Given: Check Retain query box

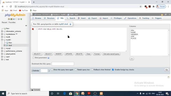Looking at the screenshot, I should coord(76,70).
